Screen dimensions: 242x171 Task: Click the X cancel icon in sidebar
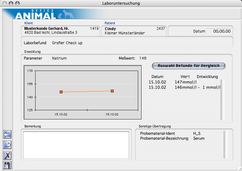coord(7,155)
